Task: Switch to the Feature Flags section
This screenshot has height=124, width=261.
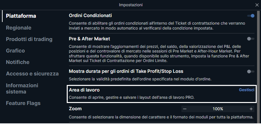Action: pos(23,103)
